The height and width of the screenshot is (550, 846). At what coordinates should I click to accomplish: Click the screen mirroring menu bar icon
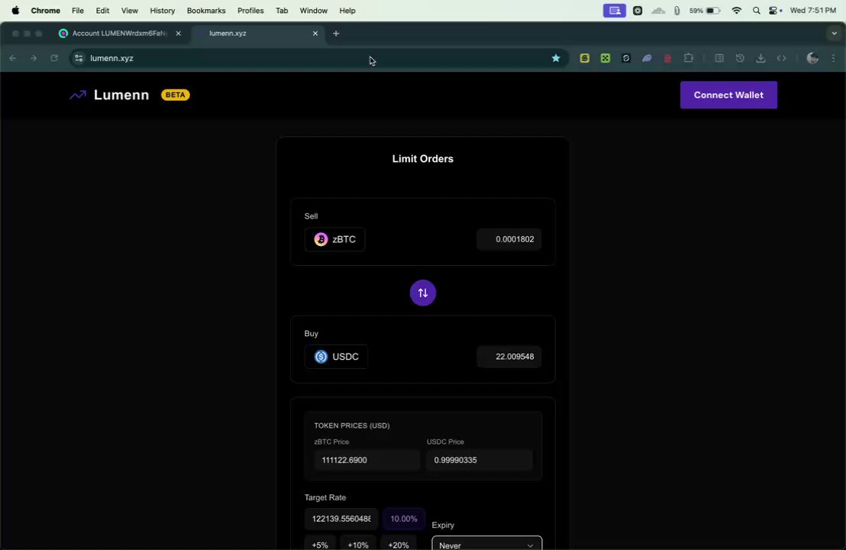coord(615,11)
